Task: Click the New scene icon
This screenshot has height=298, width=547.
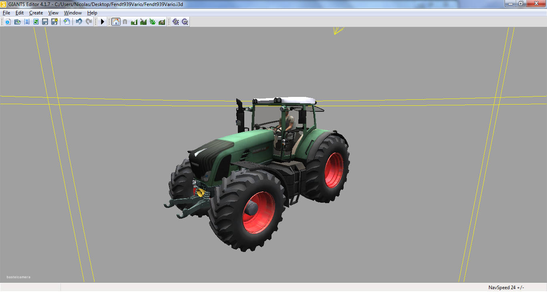Action: click(8, 22)
